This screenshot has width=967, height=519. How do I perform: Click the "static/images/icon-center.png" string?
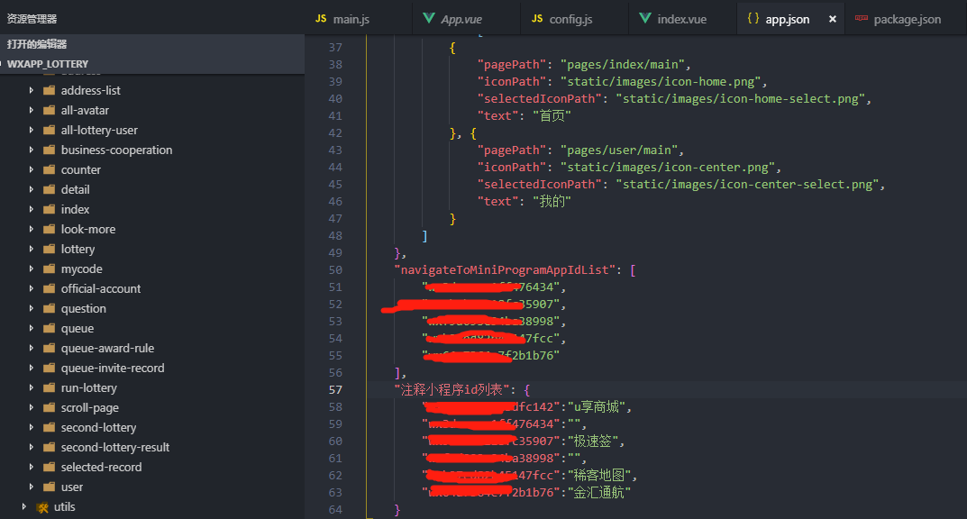click(x=668, y=167)
